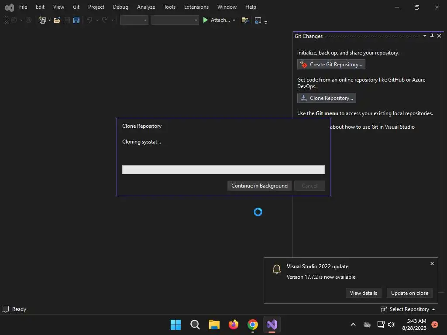Image resolution: width=447 pixels, height=335 pixels.
Task: Click the Git menu bold text in panel
Action: point(327,113)
